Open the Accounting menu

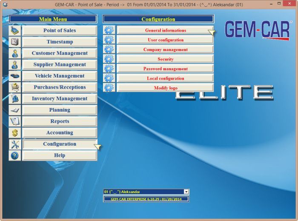tap(60, 132)
